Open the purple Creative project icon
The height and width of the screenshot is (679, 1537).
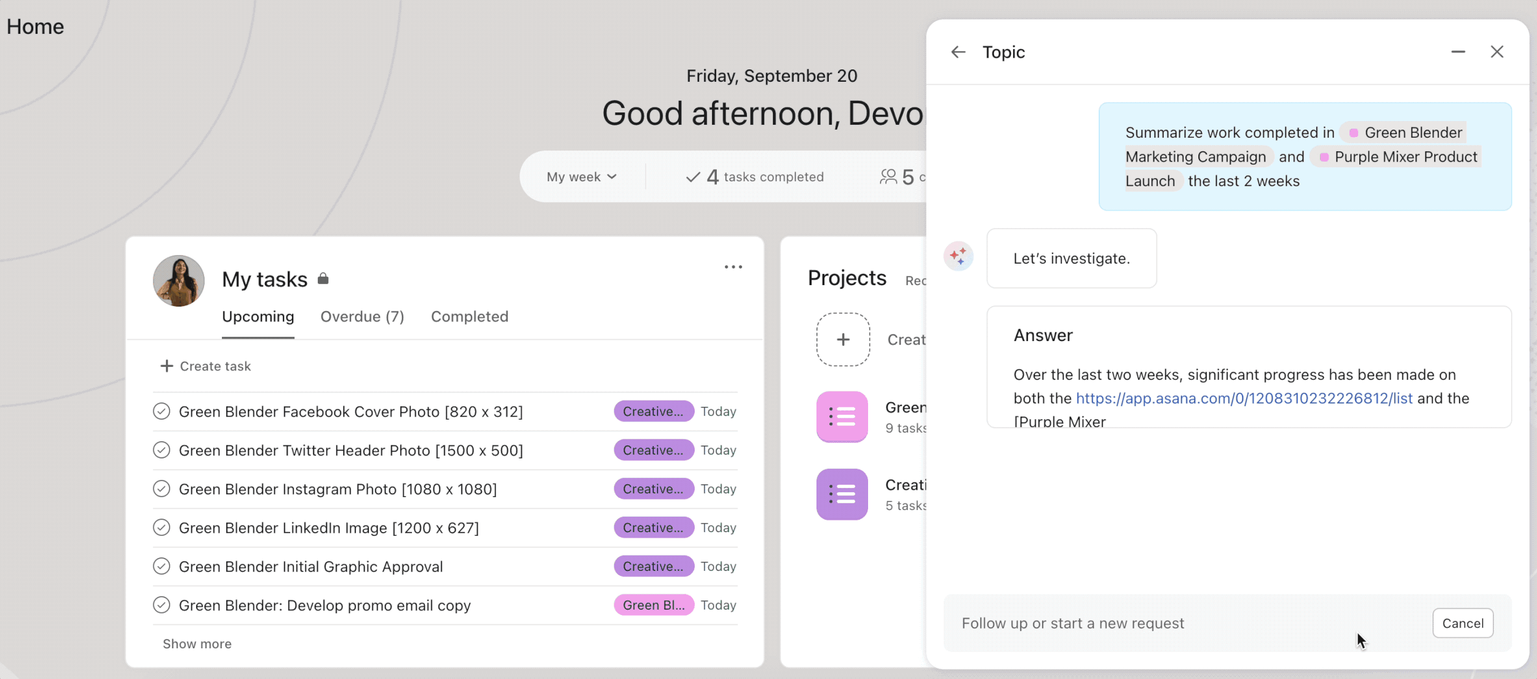[x=842, y=494]
